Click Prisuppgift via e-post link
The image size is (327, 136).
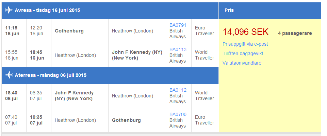click(x=245, y=44)
